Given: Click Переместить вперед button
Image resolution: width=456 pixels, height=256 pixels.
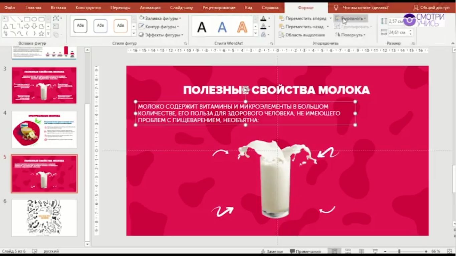Looking at the screenshot, I should [x=303, y=18].
